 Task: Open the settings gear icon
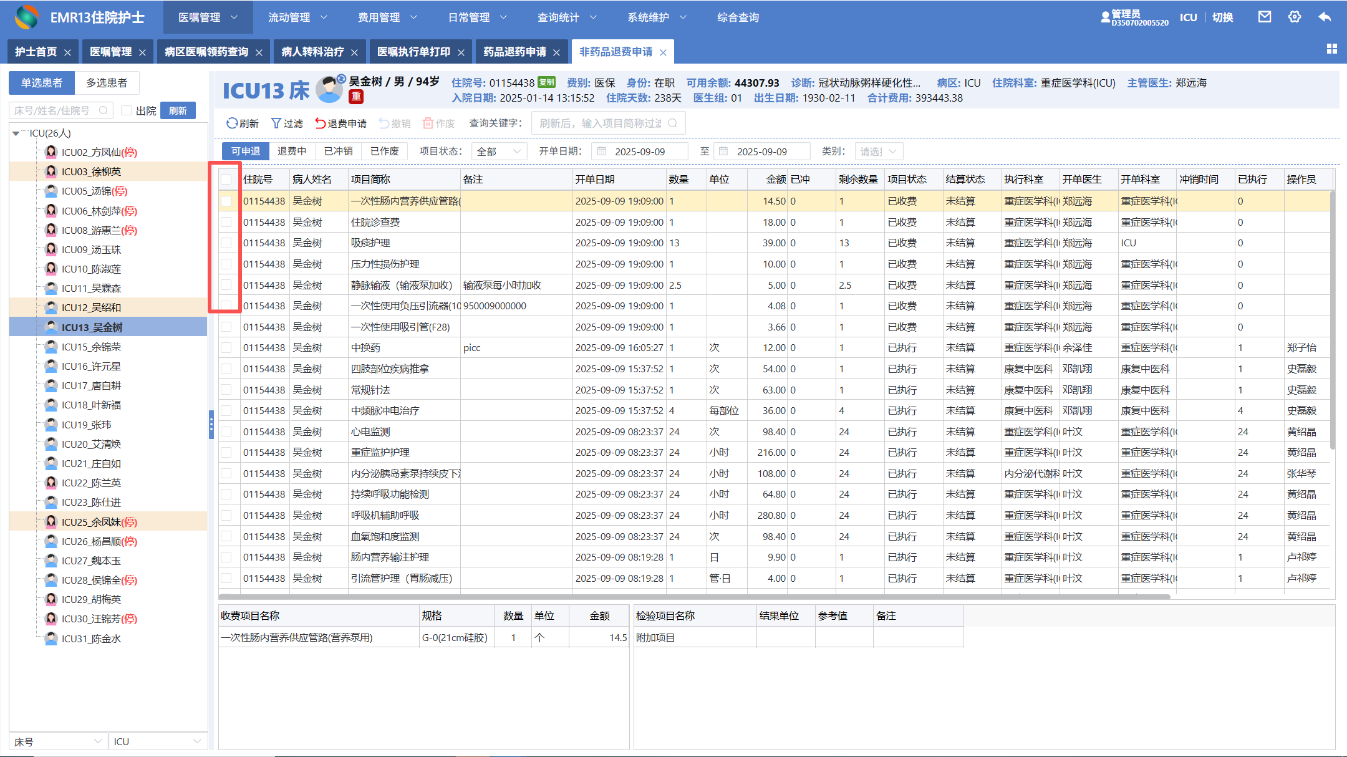1295,17
